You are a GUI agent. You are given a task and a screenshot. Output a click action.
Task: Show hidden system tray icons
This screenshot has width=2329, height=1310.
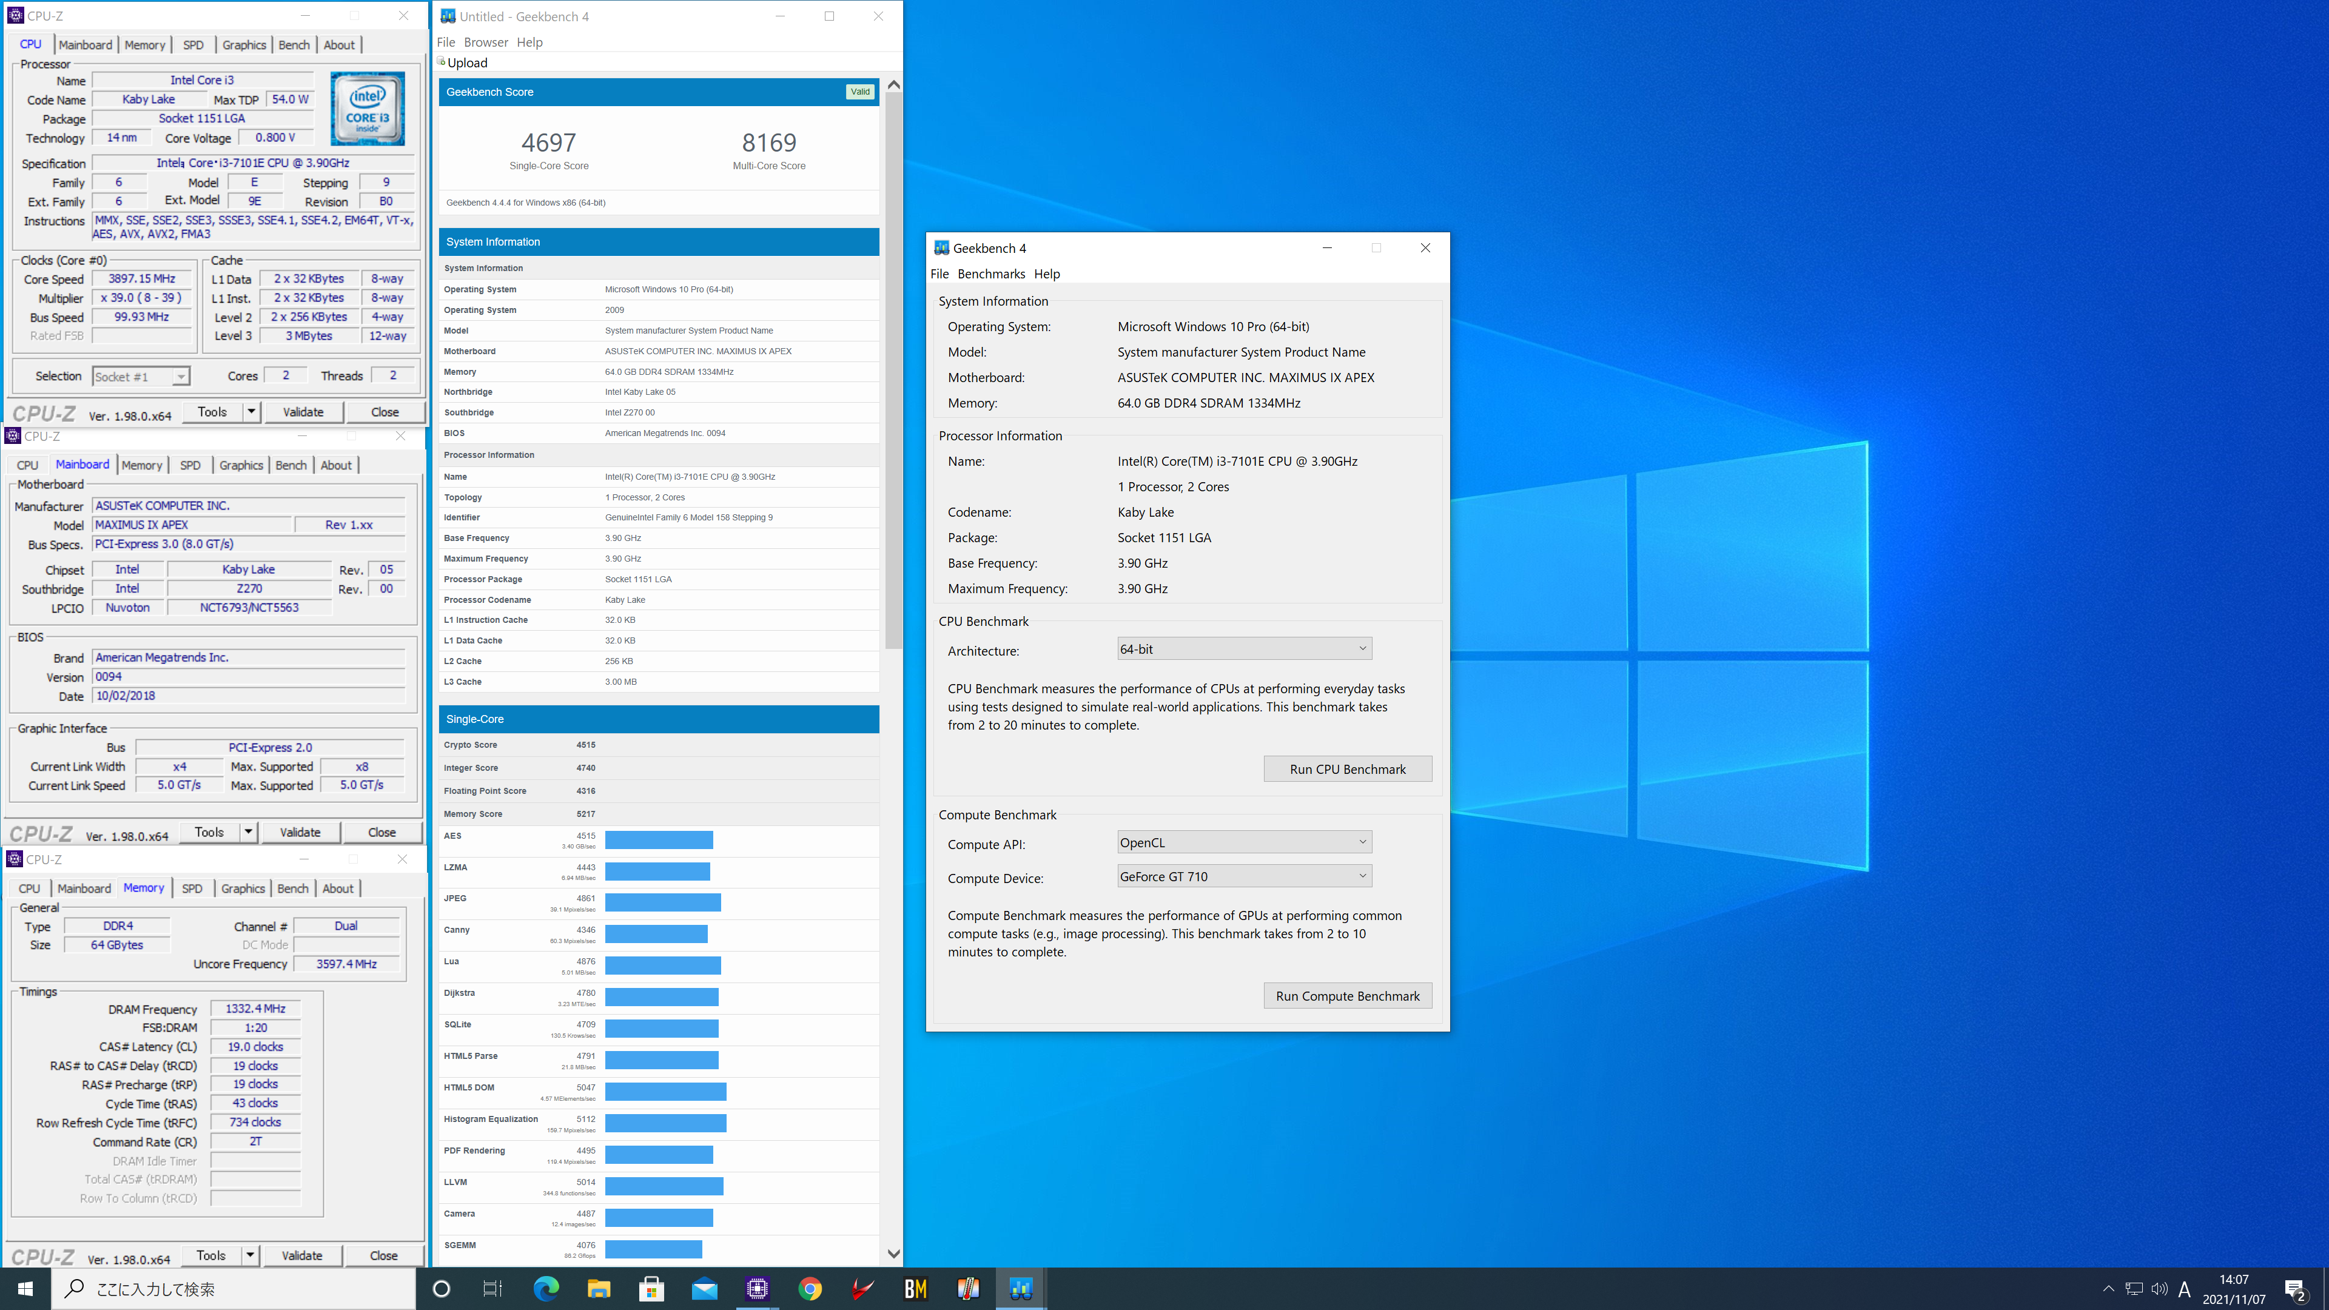click(2108, 1288)
